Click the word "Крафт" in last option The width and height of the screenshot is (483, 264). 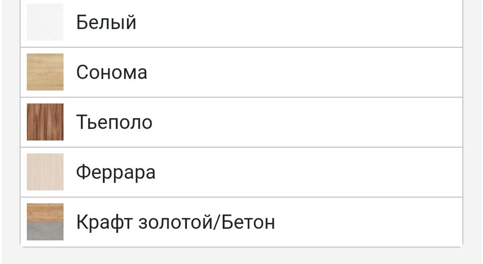click(x=104, y=222)
